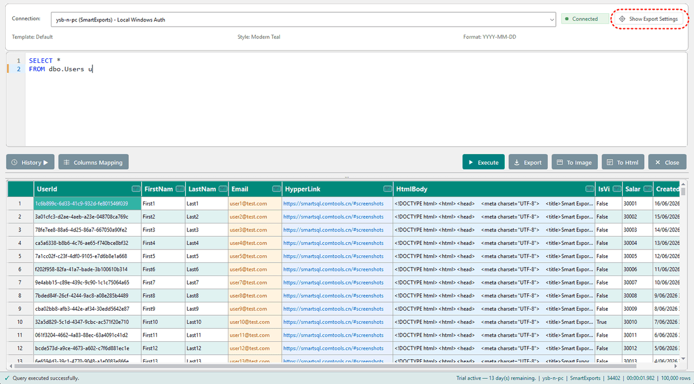Viewport: 694px width, 384px height.
Task: Click the First12 cell
Action: pyautogui.click(x=163, y=348)
